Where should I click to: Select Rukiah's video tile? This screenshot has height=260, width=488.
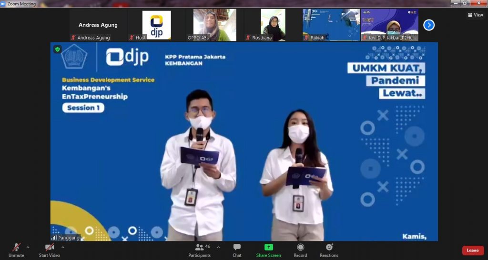point(331,25)
